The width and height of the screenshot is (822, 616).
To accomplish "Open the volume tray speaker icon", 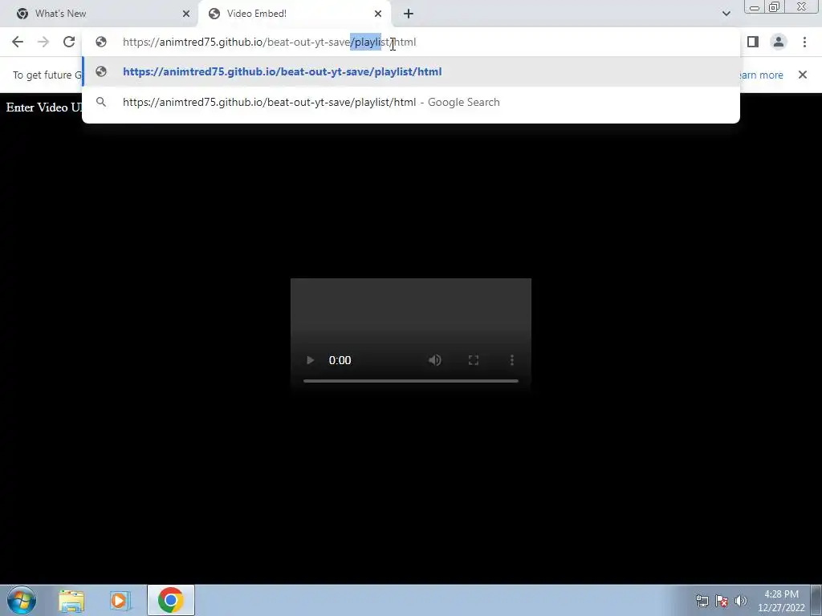I will [741, 601].
